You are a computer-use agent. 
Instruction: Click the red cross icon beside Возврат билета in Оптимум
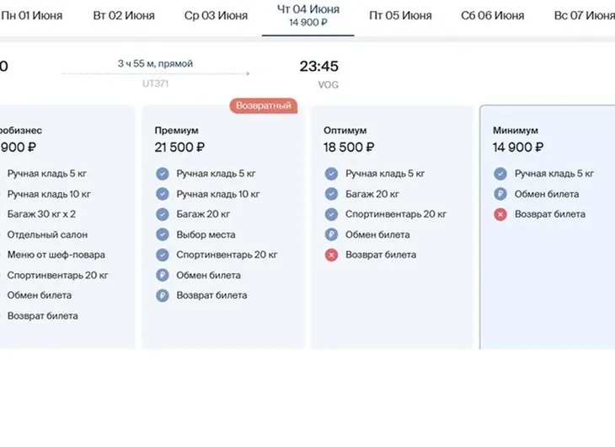point(331,255)
